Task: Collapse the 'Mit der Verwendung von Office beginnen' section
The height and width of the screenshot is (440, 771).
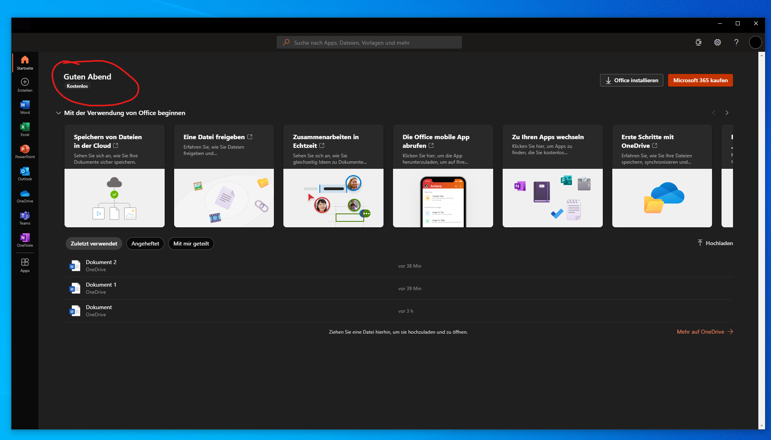Action: coord(59,113)
